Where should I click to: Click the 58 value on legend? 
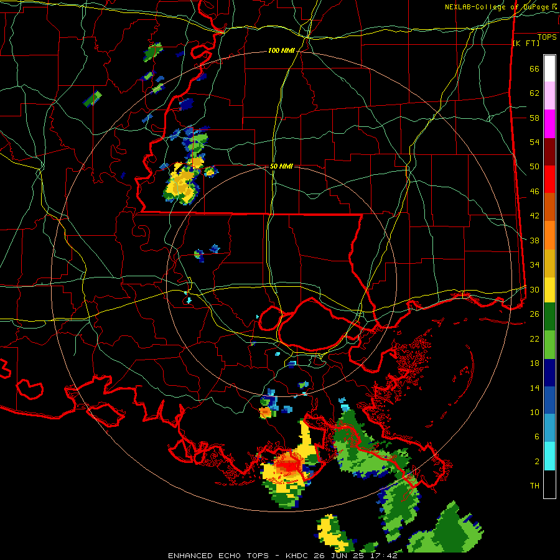pos(534,118)
